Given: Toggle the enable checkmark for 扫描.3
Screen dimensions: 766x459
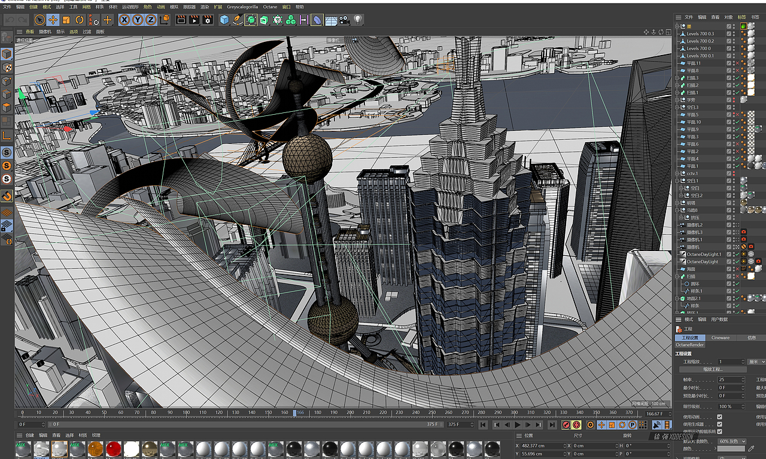Looking at the screenshot, I should [736, 78].
